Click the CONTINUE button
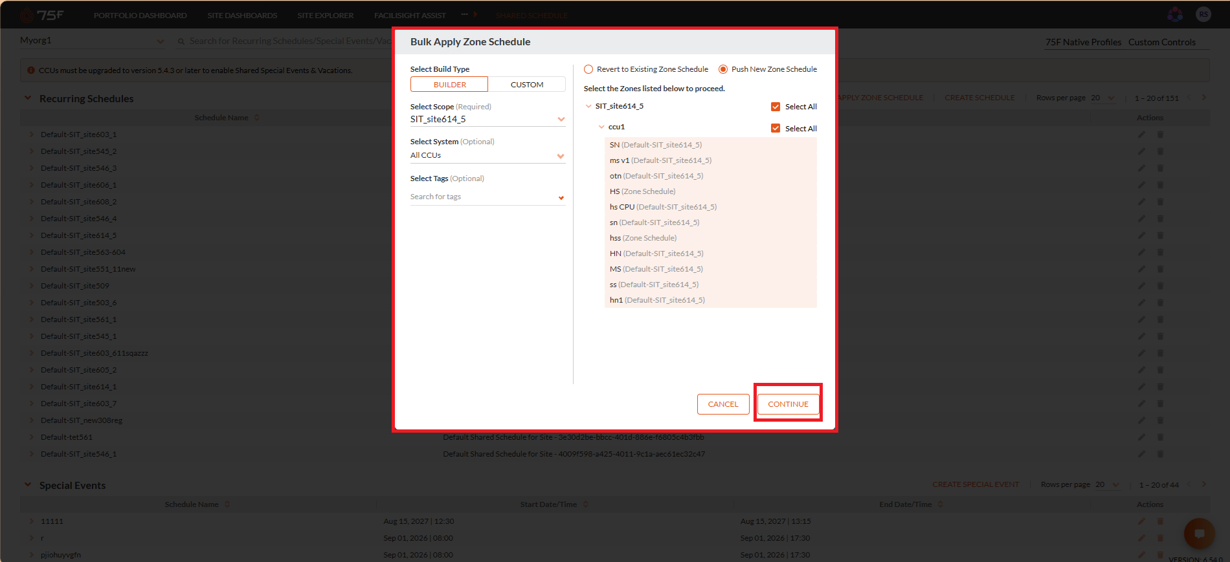 788,404
